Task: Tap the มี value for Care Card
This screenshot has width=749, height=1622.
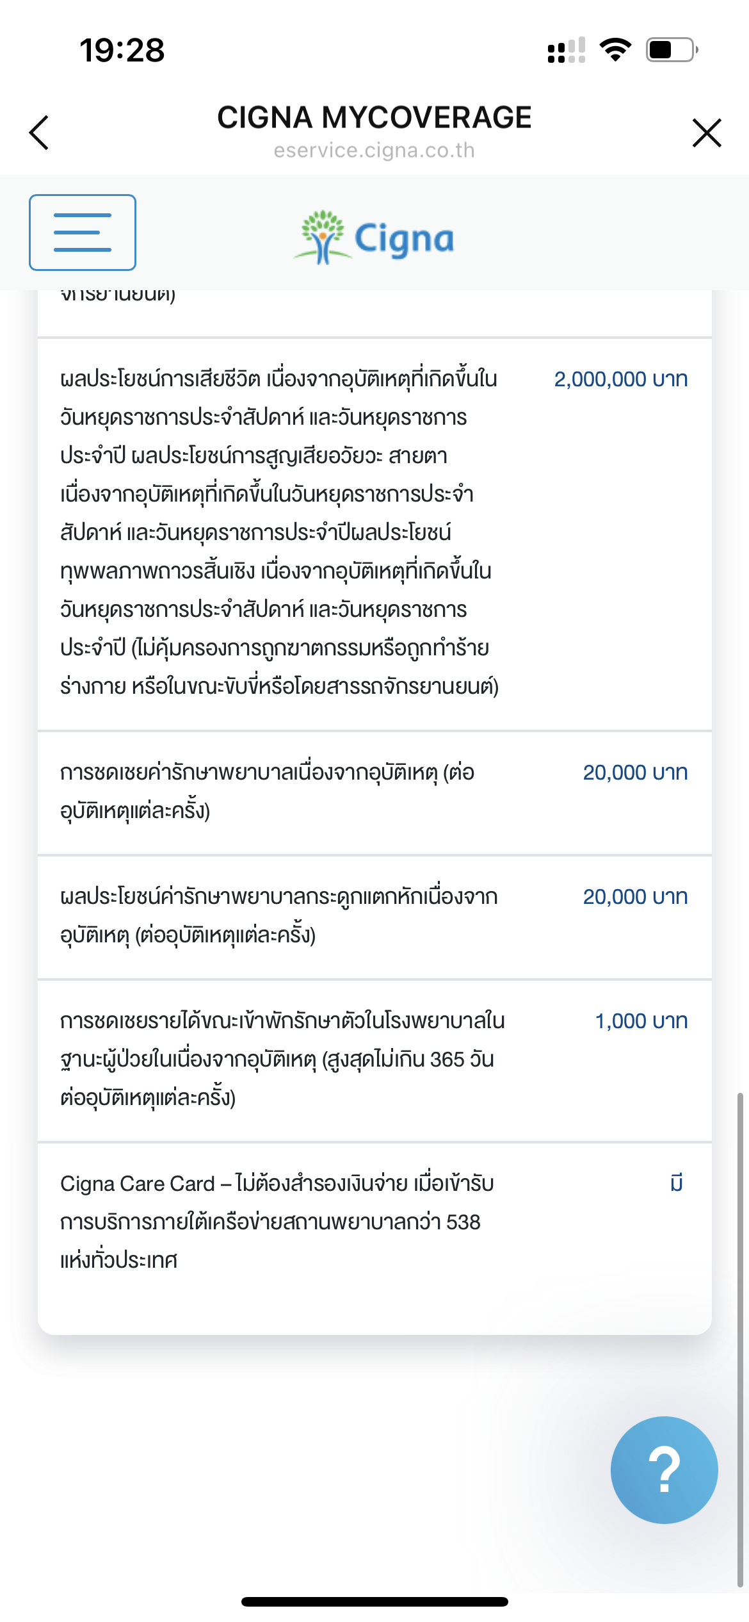Action: 677,1183
